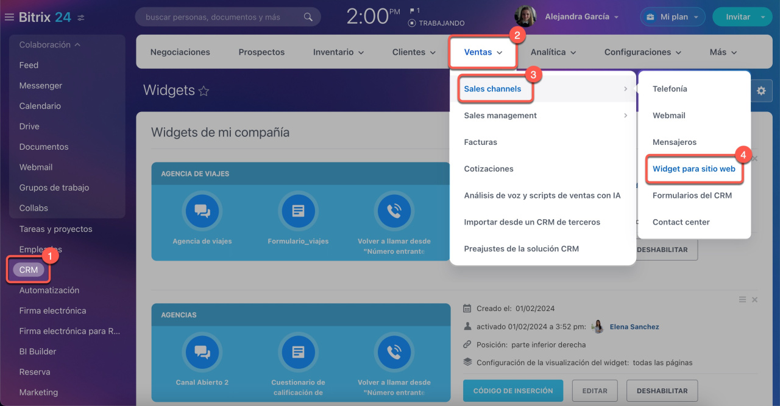The image size is (780, 406).
Task: Collapse the Colaboración sidebar section
Action: [50, 44]
